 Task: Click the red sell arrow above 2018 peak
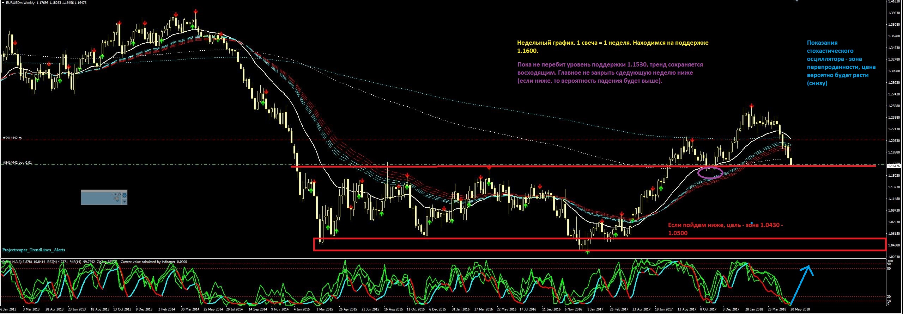(x=752, y=106)
